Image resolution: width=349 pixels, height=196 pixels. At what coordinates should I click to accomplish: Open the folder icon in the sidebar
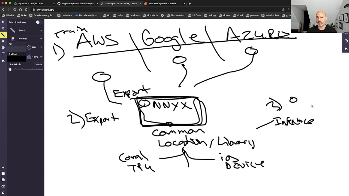pyautogui.click(x=3, y=173)
